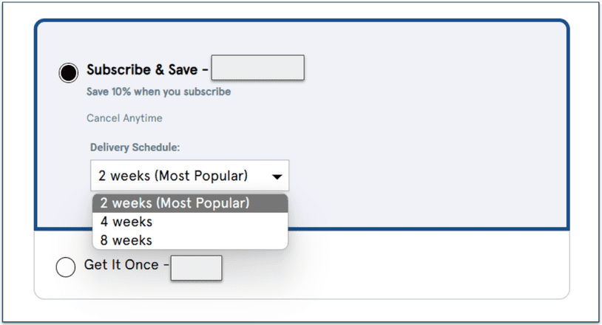Click the blue top border of subscription panel

pyautogui.click(x=296, y=21)
